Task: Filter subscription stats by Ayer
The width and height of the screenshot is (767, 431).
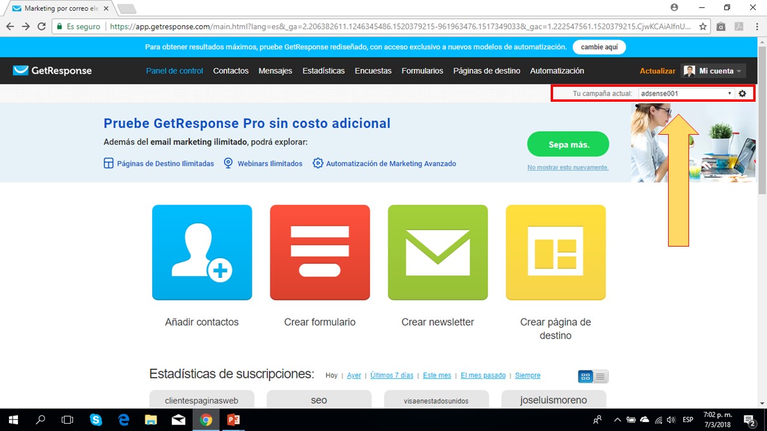Action: click(x=354, y=375)
